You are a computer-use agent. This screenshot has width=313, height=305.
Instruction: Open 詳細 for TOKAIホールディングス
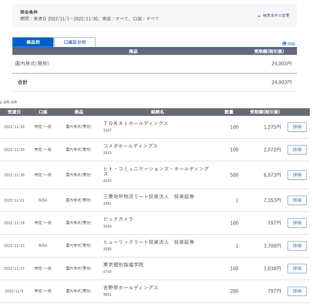click(297, 127)
